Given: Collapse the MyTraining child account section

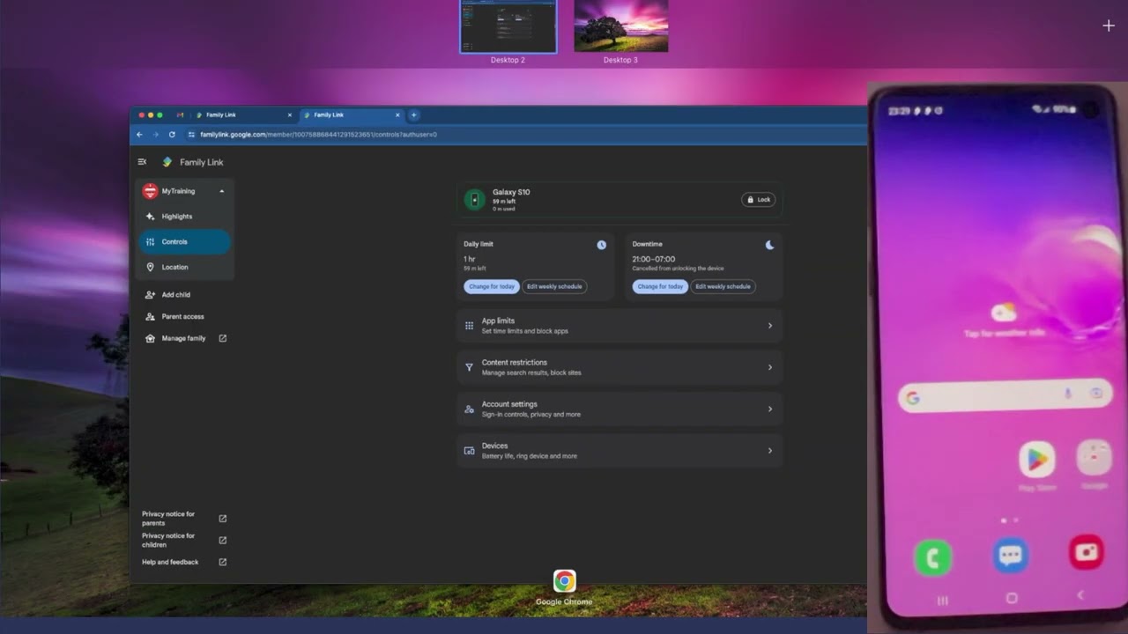Looking at the screenshot, I should (222, 191).
